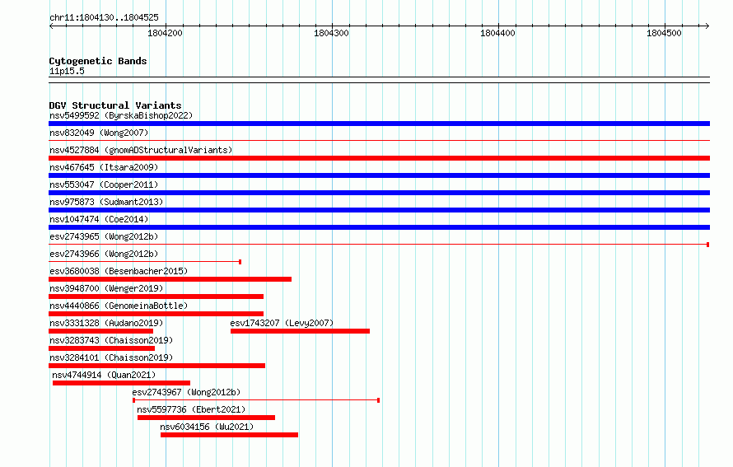The height and width of the screenshot is (467, 733).
Task: Open nsv467645 (Itsara2009) variant label
Action: coord(104,167)
